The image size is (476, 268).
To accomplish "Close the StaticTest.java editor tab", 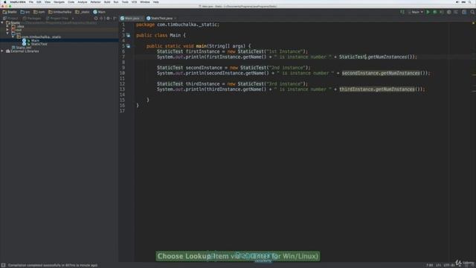I will click(176, 18).
